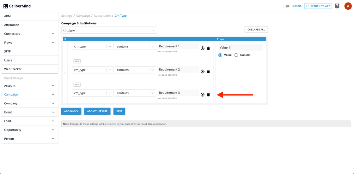
Task: Delete the Requirement 1 condition
Action: [208, 48]
